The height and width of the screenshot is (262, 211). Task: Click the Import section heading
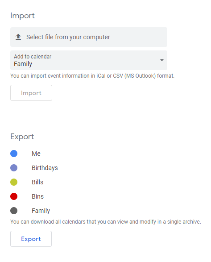click(23, 16)
